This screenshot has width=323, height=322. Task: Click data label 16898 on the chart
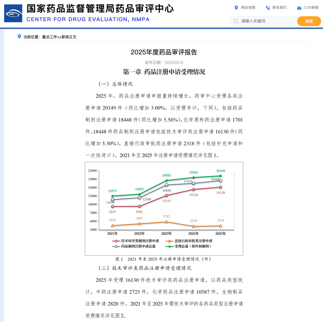[167, 191]
